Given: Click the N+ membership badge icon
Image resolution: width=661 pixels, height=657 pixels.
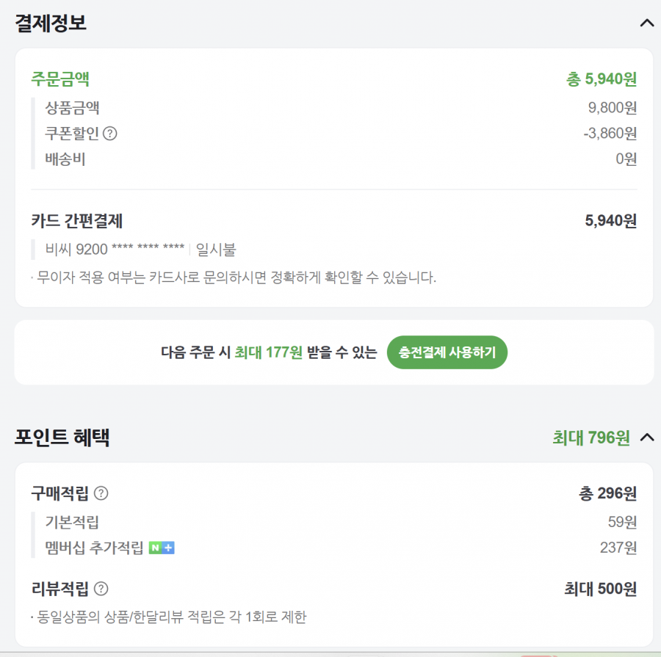Looking at the screenshot, I should 162,548.
